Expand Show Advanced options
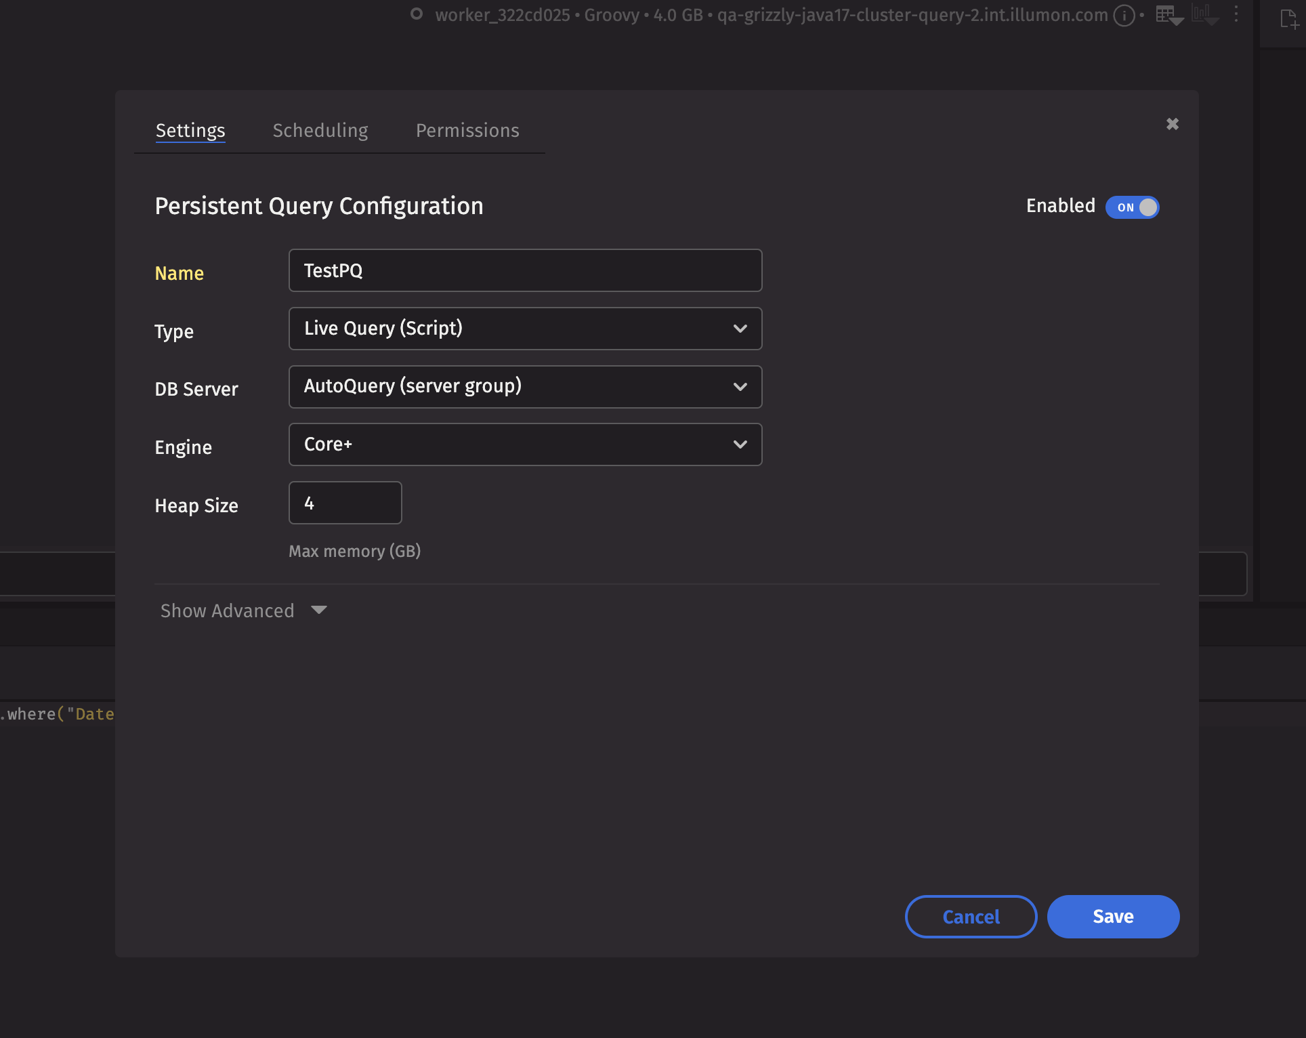 [228, 610]
